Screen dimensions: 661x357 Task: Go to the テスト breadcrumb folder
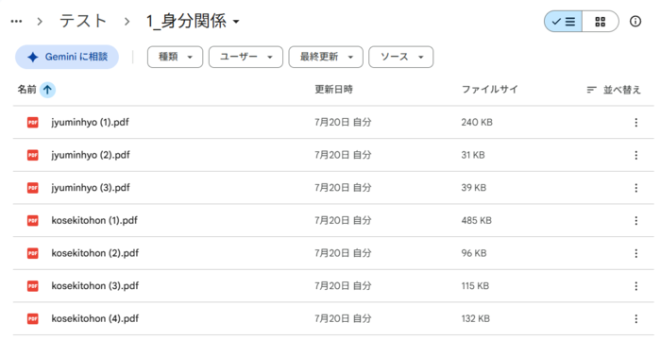83,21
